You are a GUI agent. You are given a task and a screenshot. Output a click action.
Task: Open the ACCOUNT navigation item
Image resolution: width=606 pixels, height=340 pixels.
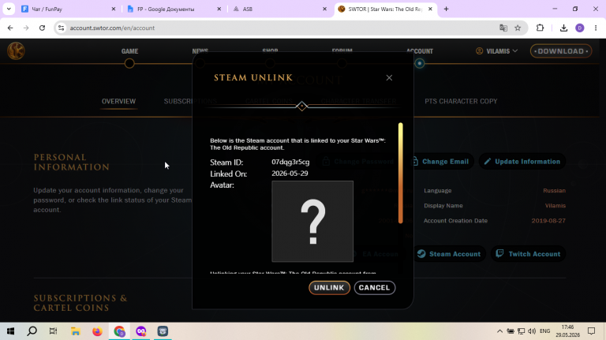pyautogui.click(x=419, y=51)
